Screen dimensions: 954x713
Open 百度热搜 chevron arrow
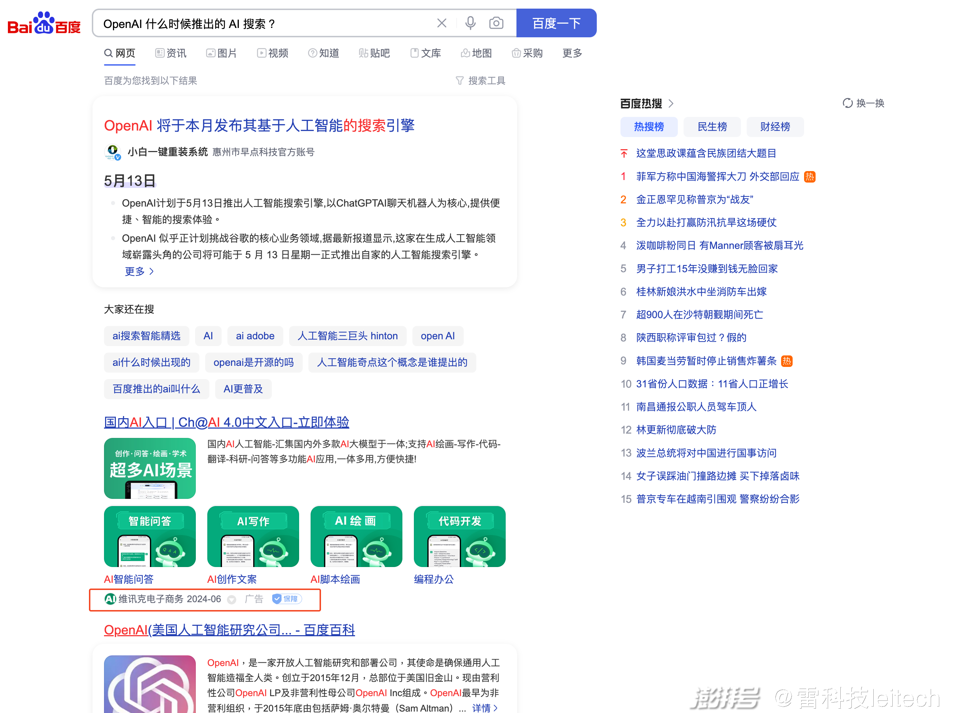[x=671, y=104]
